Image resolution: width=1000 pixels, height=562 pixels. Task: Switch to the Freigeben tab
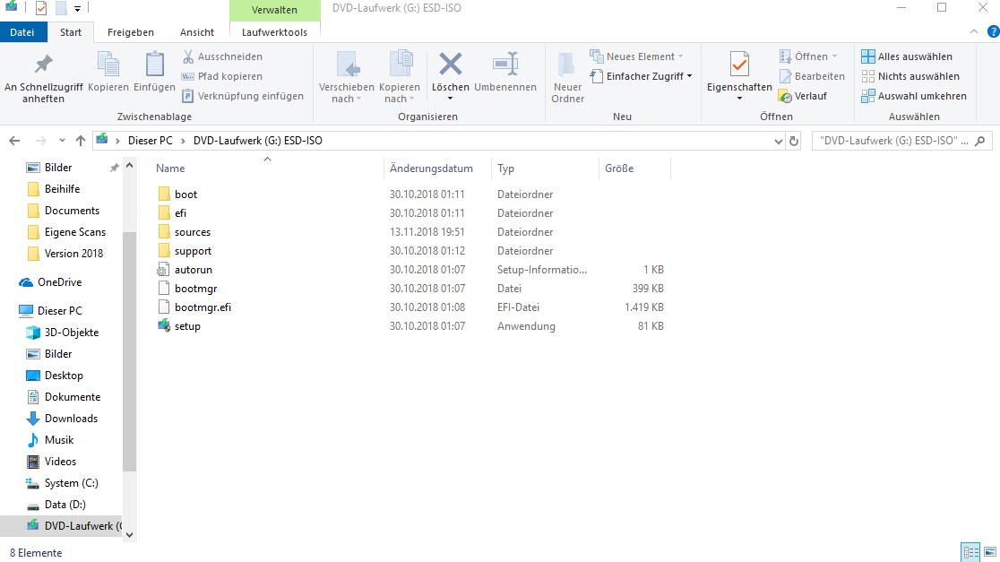pos(131,32)
